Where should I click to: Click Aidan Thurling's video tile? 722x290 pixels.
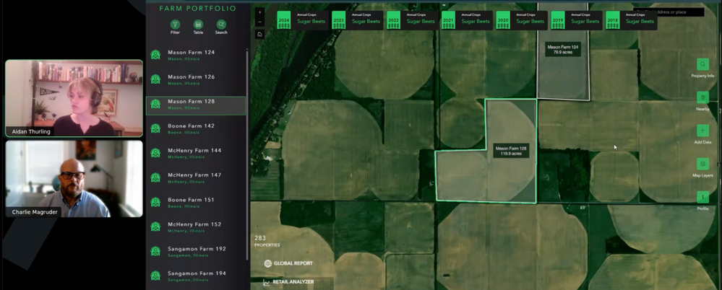pyautogui.click(x=74, y=98)
